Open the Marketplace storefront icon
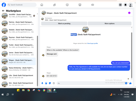Image resolution: width=136 pixels, height=101 pixels. (x=80, y=5)
